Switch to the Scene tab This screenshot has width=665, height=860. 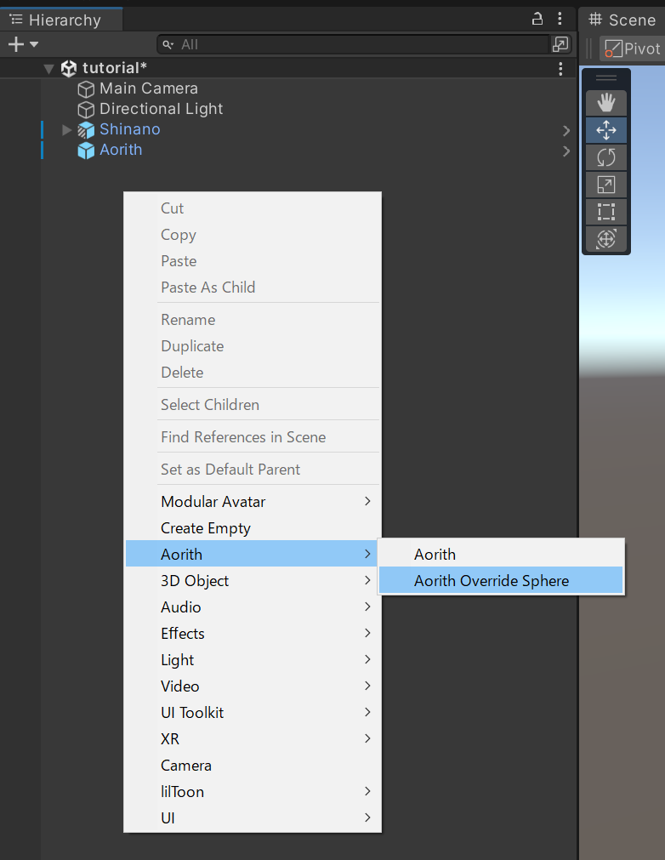(623, 19)
